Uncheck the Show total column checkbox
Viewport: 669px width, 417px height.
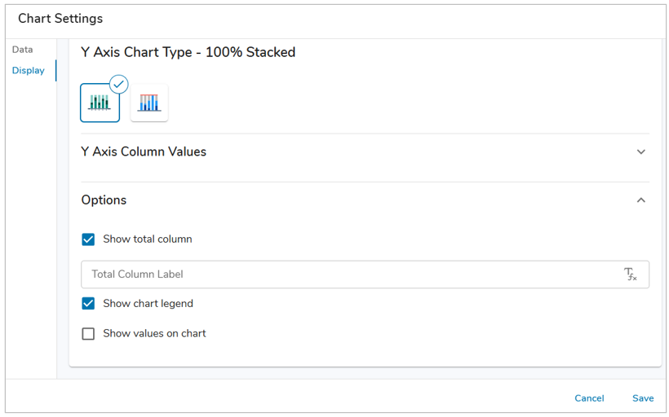coord(88,239)
